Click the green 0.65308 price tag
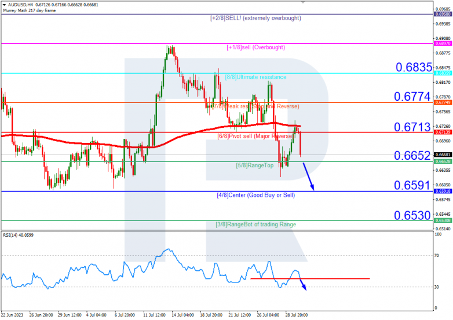453x320 pixels. pos(443,220)
